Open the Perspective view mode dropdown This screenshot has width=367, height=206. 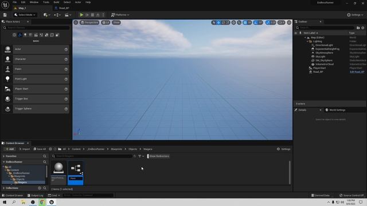click(89, 22)
